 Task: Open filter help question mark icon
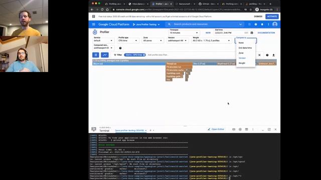click(x=267, y=55)
